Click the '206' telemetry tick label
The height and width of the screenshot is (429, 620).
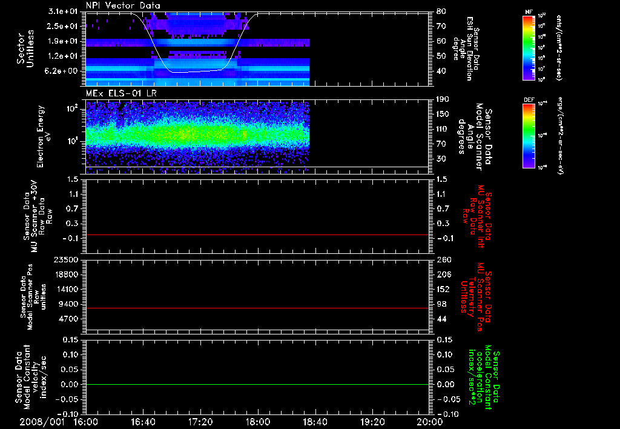(444, 274)
